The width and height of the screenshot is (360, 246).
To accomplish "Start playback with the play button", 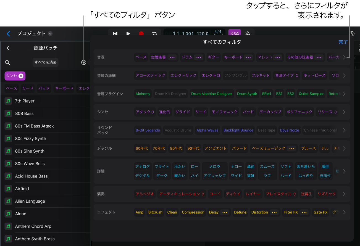I will pos(128,33).
